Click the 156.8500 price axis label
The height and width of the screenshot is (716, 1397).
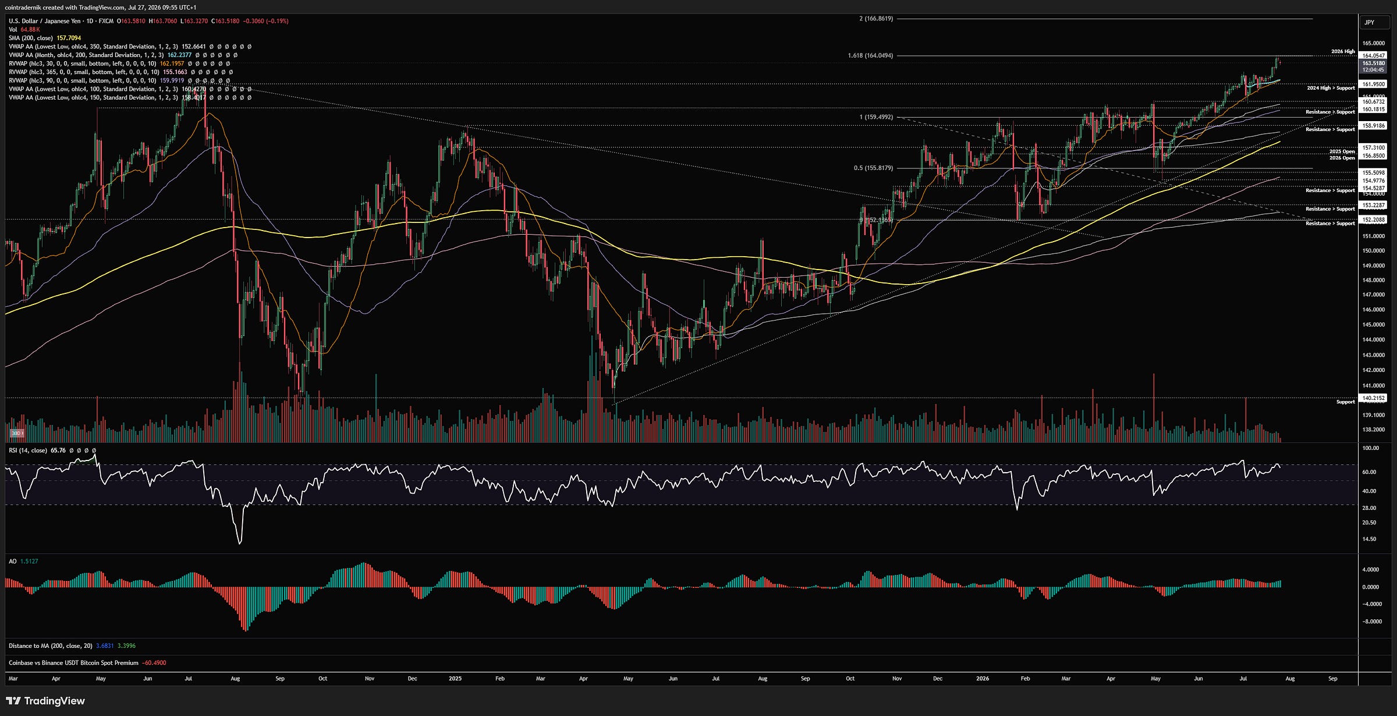[1374, 156]
